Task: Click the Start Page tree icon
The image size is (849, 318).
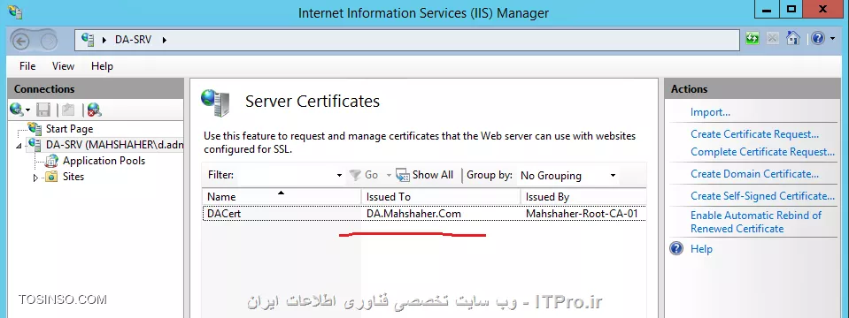Action: 35,128
